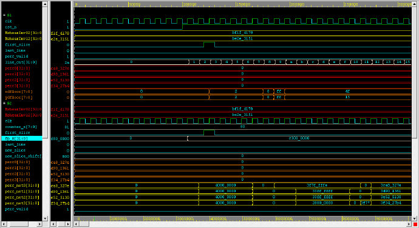
Task: Select orange perc0[31:0] signal in G2
Action: tap(18, 162)
